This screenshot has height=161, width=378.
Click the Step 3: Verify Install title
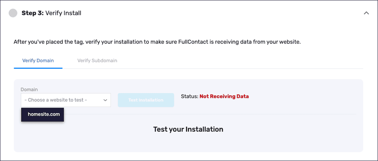click(51, 13)
